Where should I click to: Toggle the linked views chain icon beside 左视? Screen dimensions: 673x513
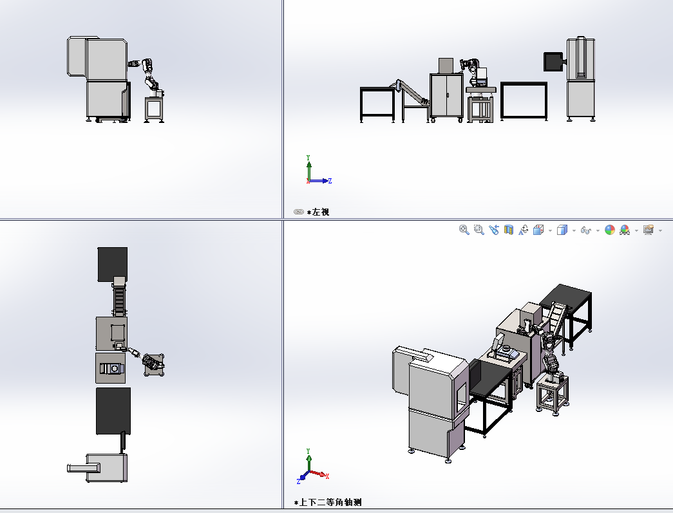pyautogui.click(x=299, y=212)
